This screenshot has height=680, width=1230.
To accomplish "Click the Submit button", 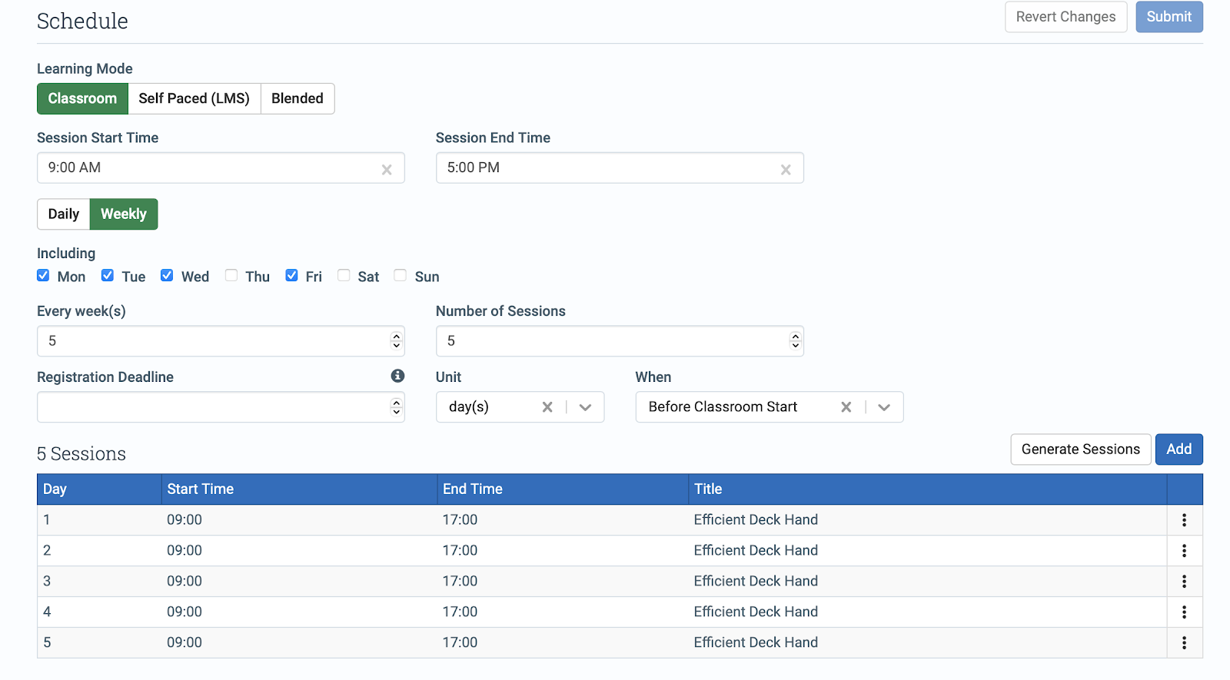I will click(x=1169, y=17).
